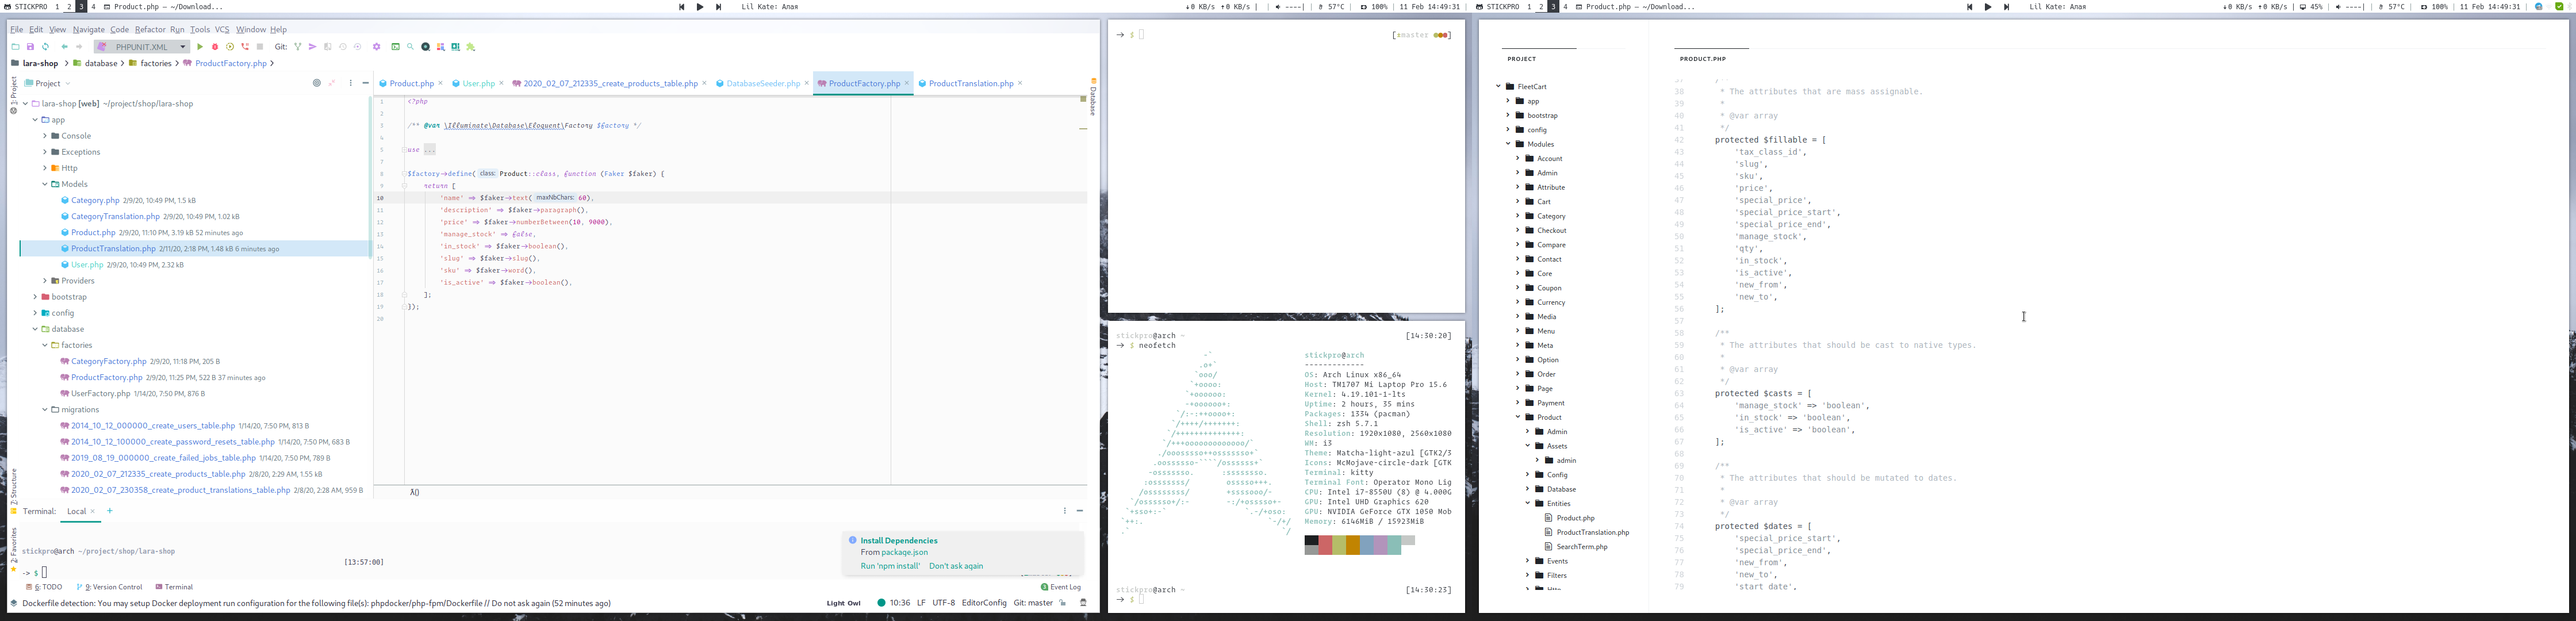Run configuration with green play icon
Image resolution: width=2576 pixels, height=621 pixels.
point(200,47)
